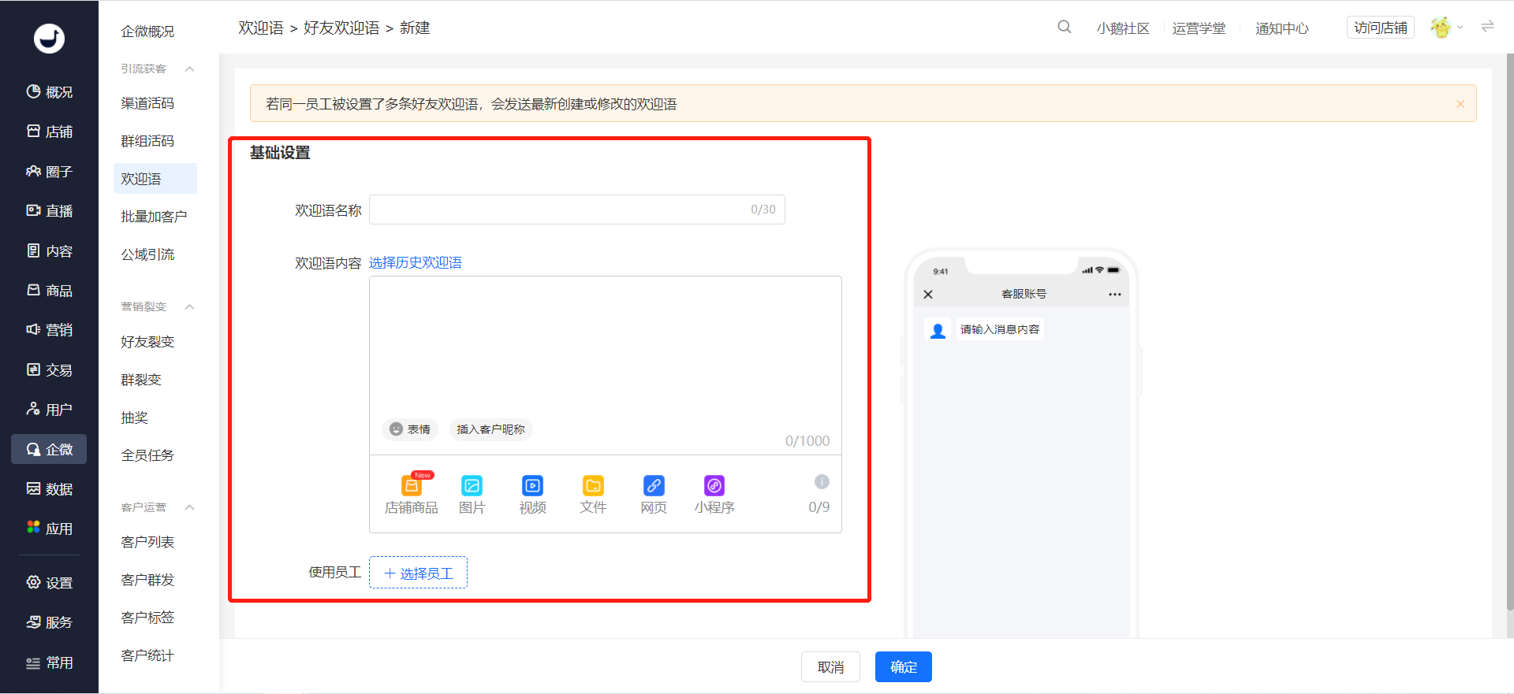Add a 图片 image attachment
This screenshot has width=1514, height=694.
coord(472,495)
